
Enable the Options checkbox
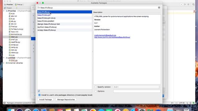click(96, 91)
